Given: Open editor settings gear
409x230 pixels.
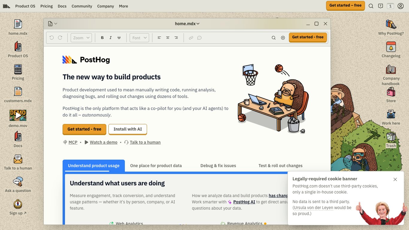Looking at the screenshot, I should [283, 38].
